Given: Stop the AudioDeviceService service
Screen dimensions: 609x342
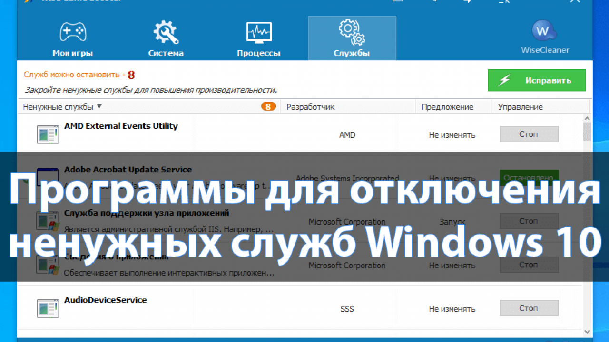Looking at the screenshot, I should click(x=529, y=308).
